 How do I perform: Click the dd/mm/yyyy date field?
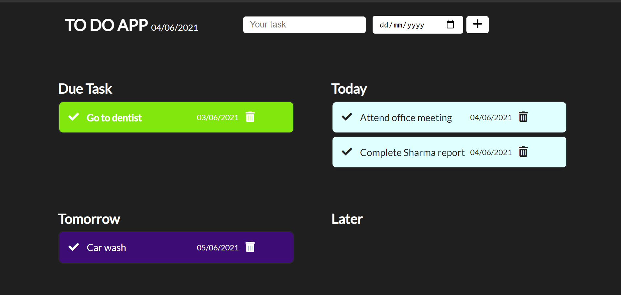click(418, 25)
